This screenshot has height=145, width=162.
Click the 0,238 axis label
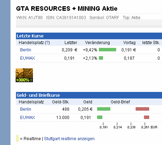(131, 127)
